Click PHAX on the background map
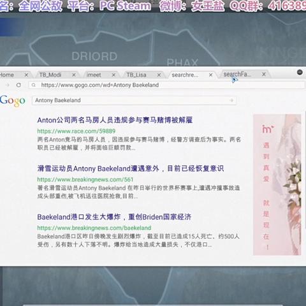 pyautogui.click(x=182, y=62)
